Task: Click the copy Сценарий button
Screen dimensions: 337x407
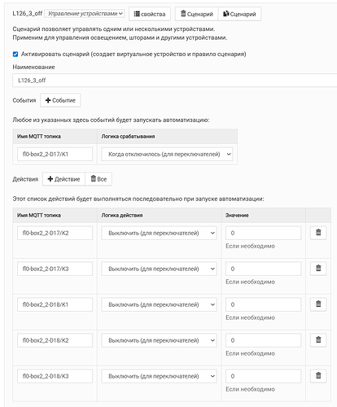Action: 240,14
